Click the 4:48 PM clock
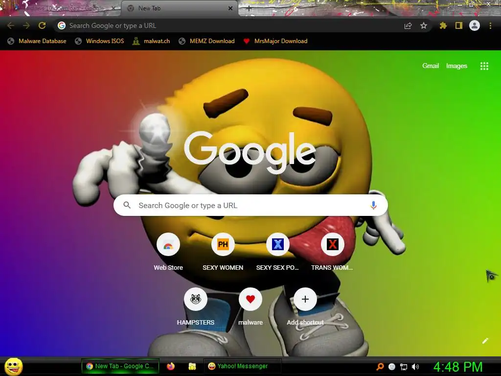 click(458, 367)
